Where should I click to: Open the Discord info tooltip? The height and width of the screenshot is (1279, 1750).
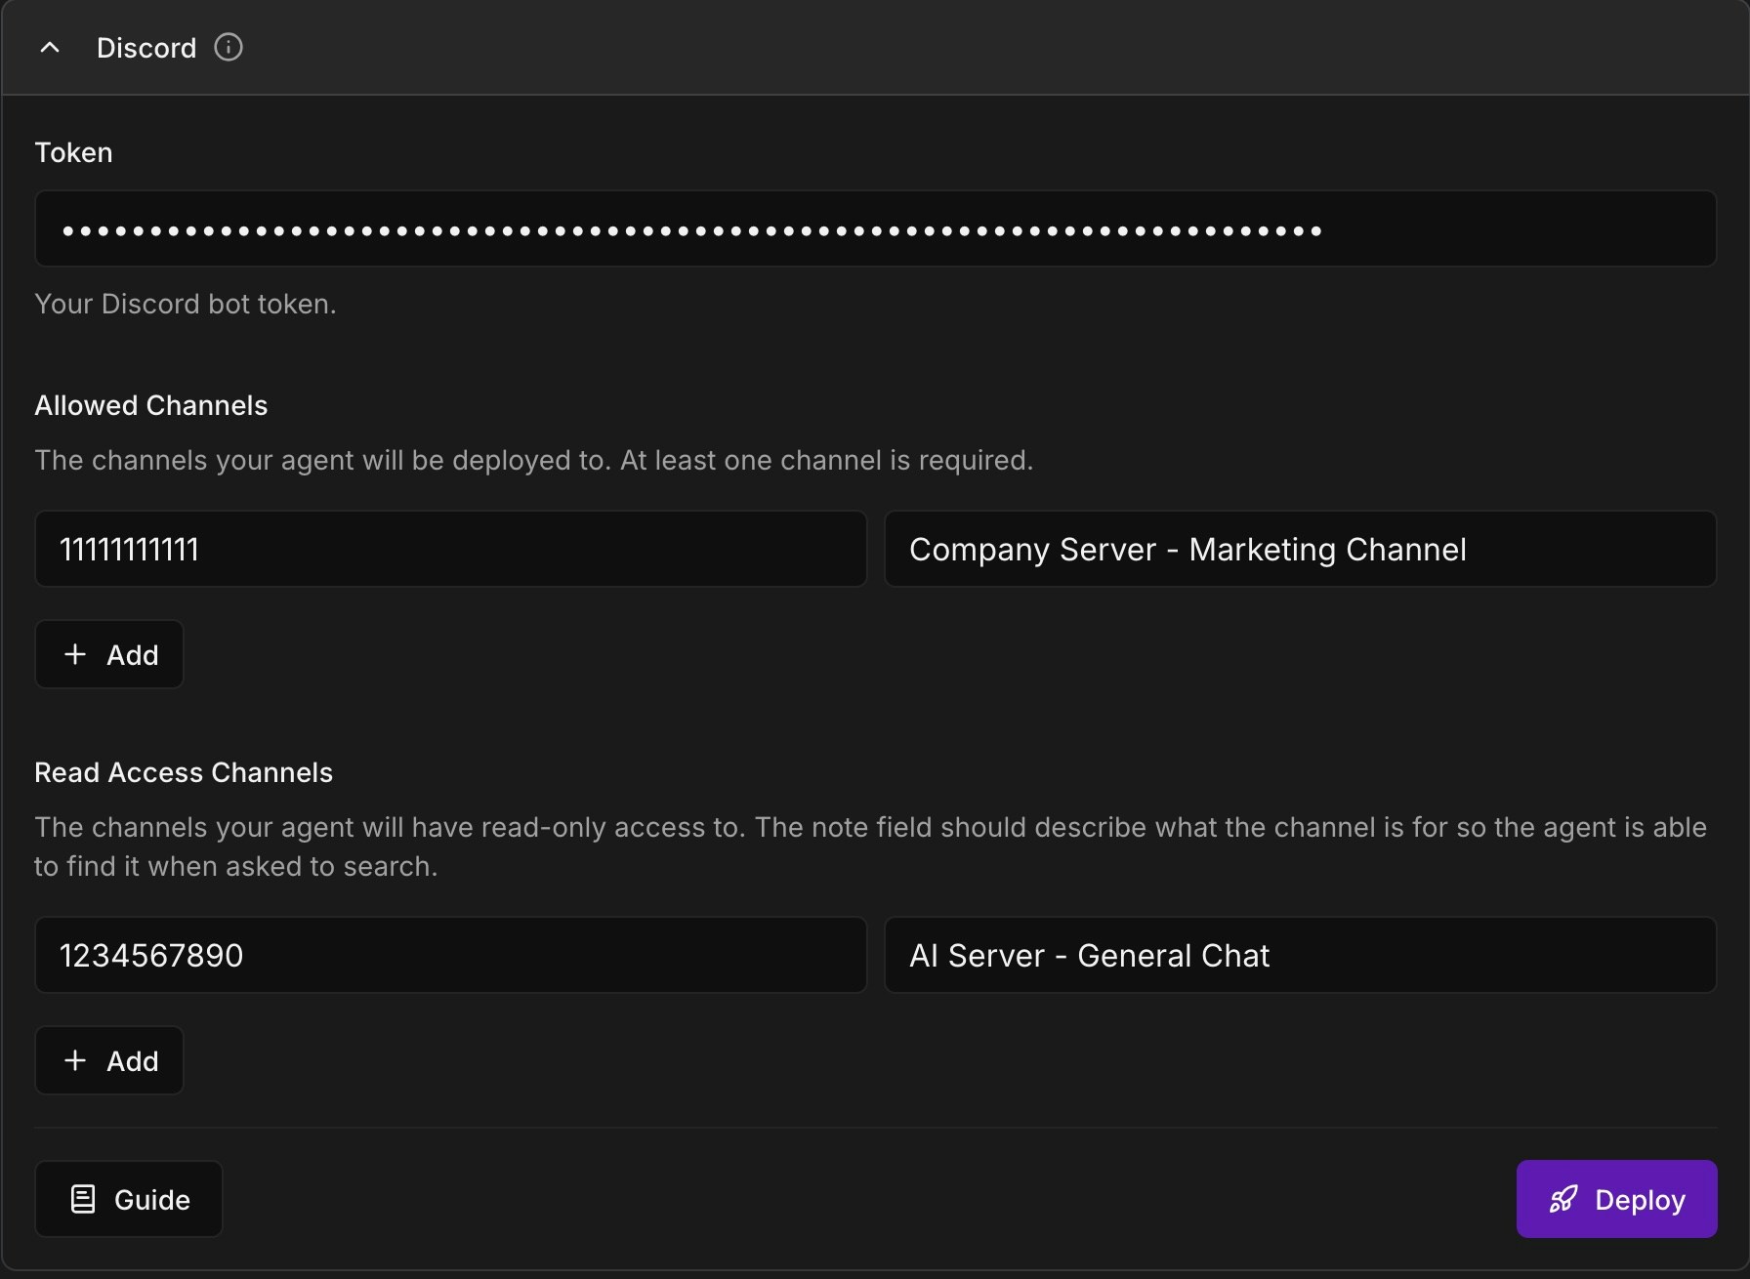229,47
